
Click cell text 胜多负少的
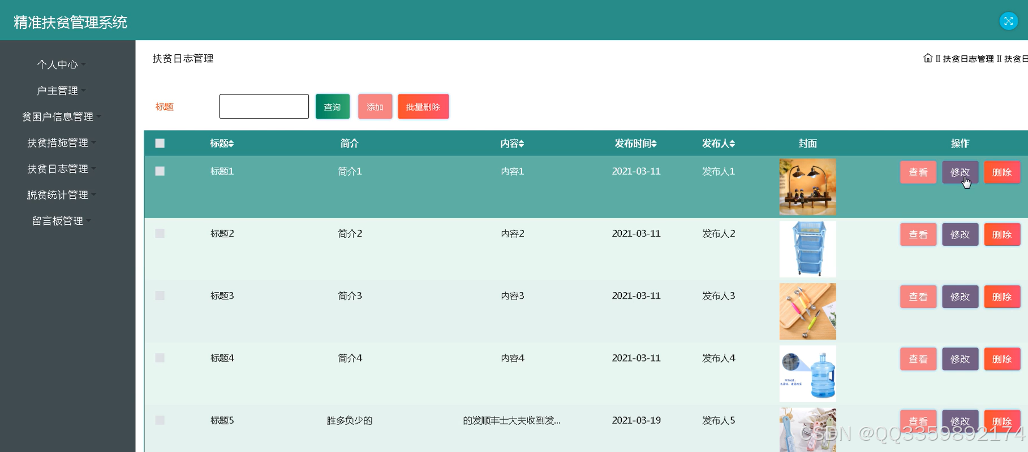tap(350, 420)
